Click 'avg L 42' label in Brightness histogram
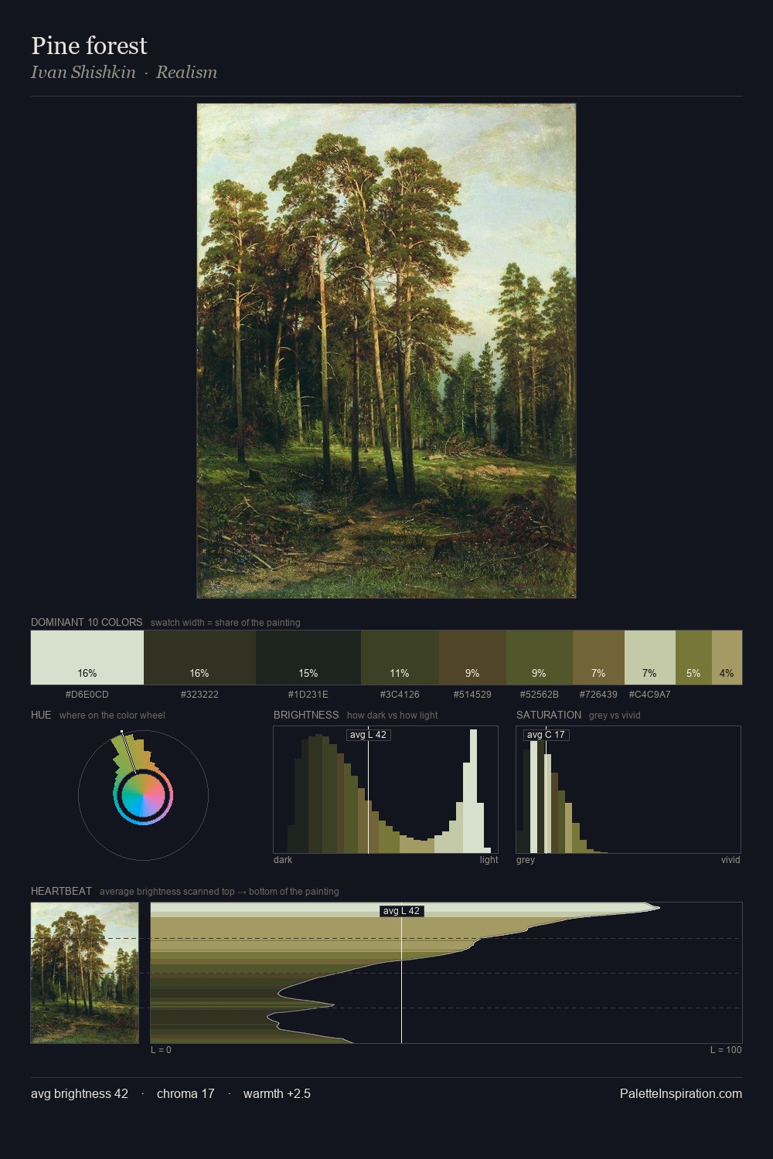The width and height of the screenshot is (773, 1159). pyautogui.click(x=368, y=735)
